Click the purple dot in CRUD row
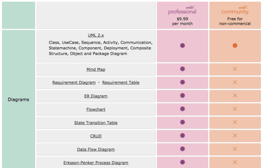 click(183, 136)
